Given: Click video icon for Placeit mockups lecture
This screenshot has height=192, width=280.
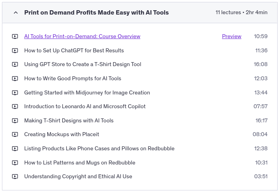Looking at the screenshot, I should pos(15,135).
